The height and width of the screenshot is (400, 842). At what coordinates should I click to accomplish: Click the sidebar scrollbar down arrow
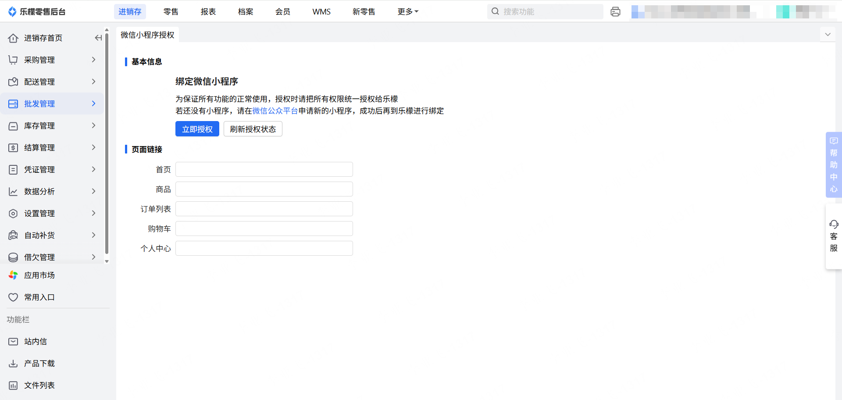[107, 261]
